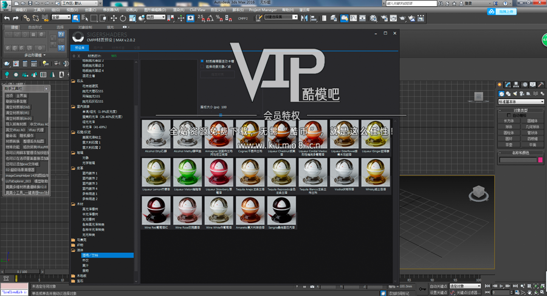547x296 pixels.
Task: Choose the Rectangular Selection Region tool
Action: click(94, 18)
